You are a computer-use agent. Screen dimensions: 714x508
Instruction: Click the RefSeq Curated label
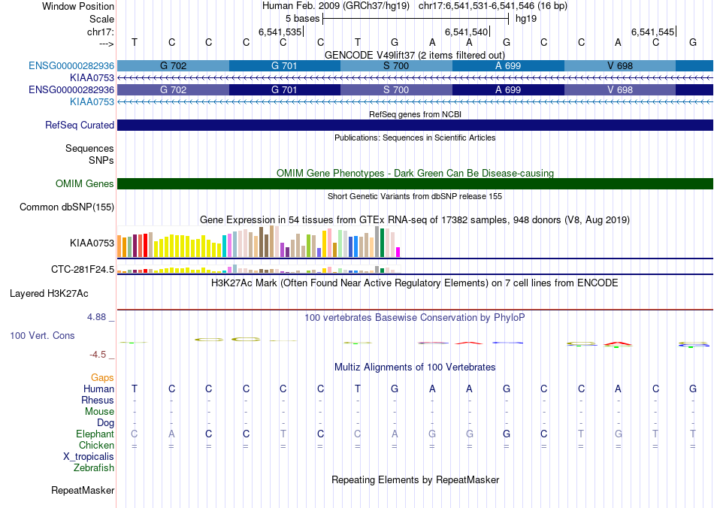click(80, 125)
